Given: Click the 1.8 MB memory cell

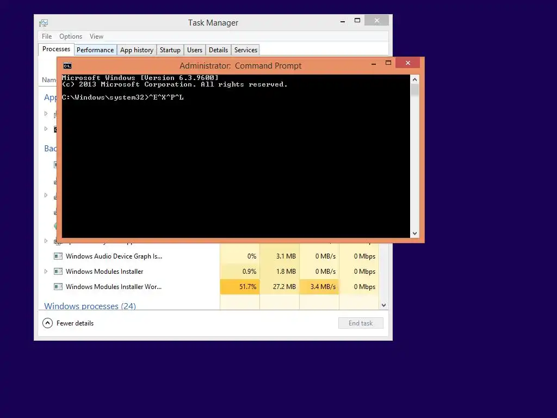Looking at the screenshot, I should pyautogui.click(x=280, y=271).
